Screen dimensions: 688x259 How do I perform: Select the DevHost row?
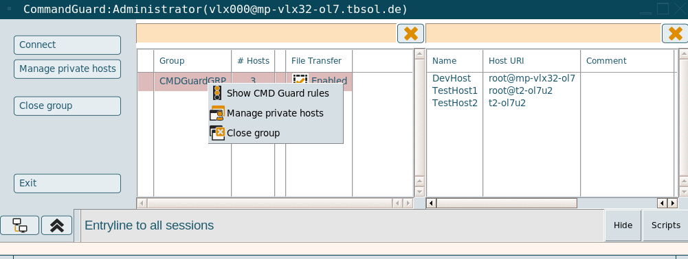452,78
